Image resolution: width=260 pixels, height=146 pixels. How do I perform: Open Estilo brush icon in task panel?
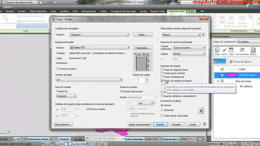pos(224,52)
